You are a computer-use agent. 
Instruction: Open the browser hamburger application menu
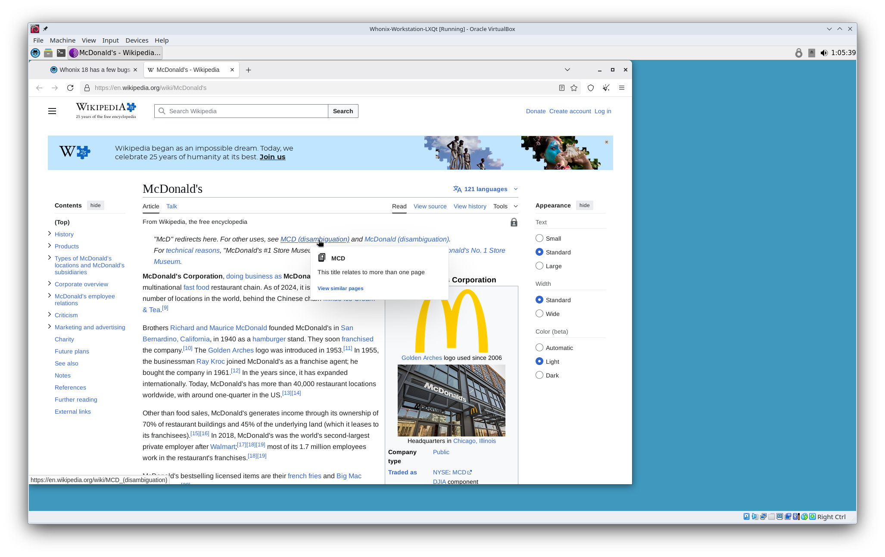[x=622, y=88]
